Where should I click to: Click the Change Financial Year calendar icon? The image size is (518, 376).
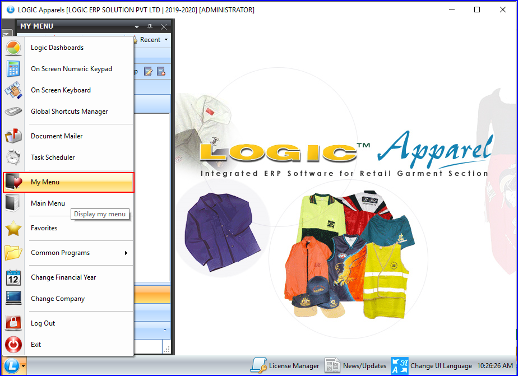pyautogui.click(x=13, y=277)
